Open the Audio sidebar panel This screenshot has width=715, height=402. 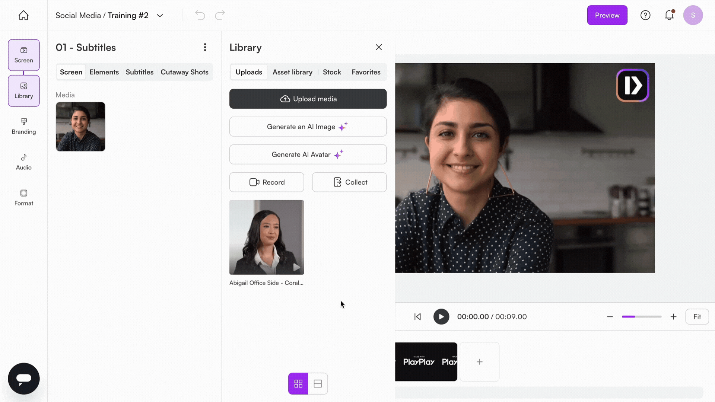[23, 162]
